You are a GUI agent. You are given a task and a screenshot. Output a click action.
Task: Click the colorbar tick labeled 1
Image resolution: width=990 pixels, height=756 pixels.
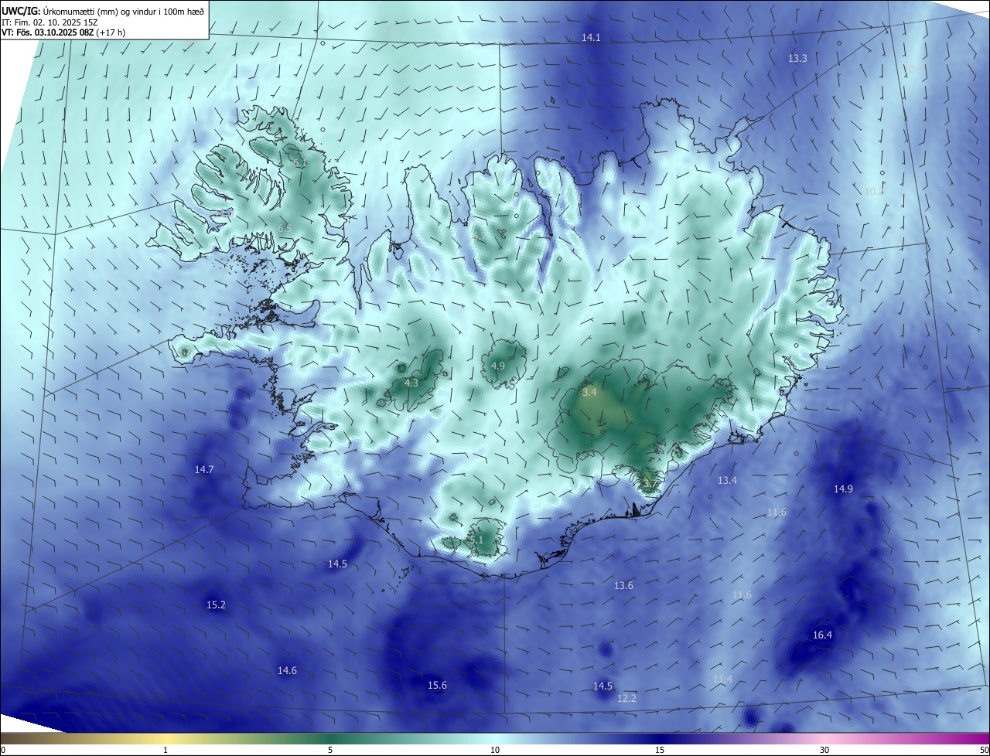(x=166, y=750)
